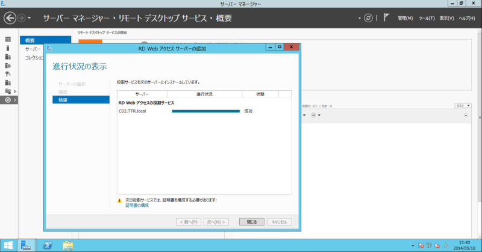Click the < 前へ(P) button
This screenshot has height=252, width=482.
pos(189,222)
